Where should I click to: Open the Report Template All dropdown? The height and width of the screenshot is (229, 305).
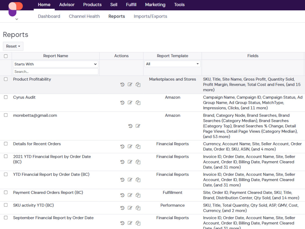tap(172, 64)
